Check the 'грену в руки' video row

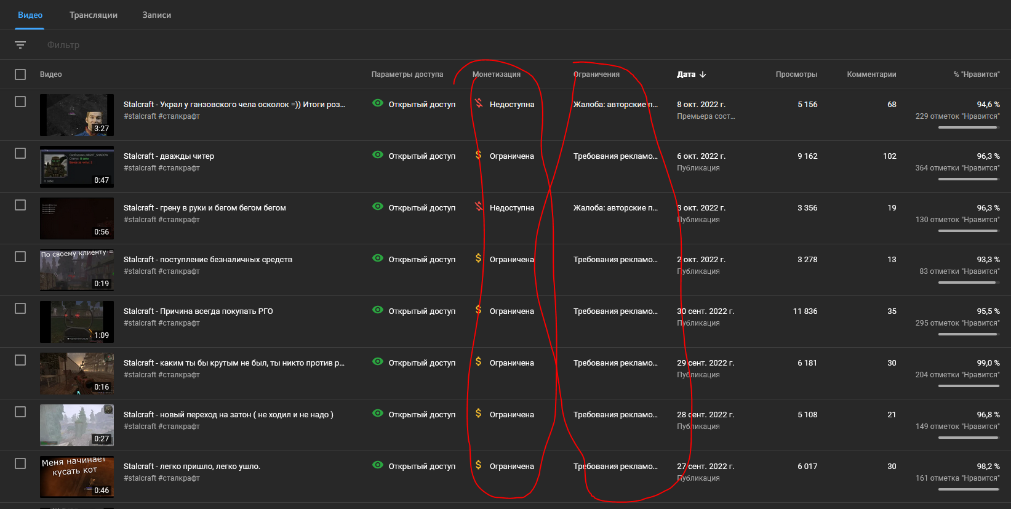click(20, 205)
